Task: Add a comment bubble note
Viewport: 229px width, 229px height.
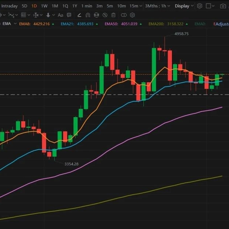Action: point(69,15)
